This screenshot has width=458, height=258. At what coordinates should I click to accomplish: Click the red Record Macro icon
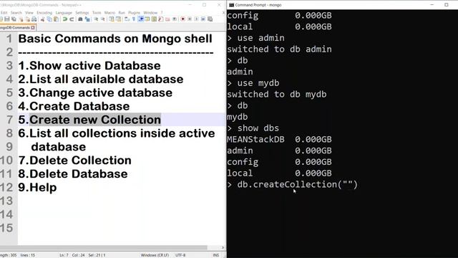183,19
